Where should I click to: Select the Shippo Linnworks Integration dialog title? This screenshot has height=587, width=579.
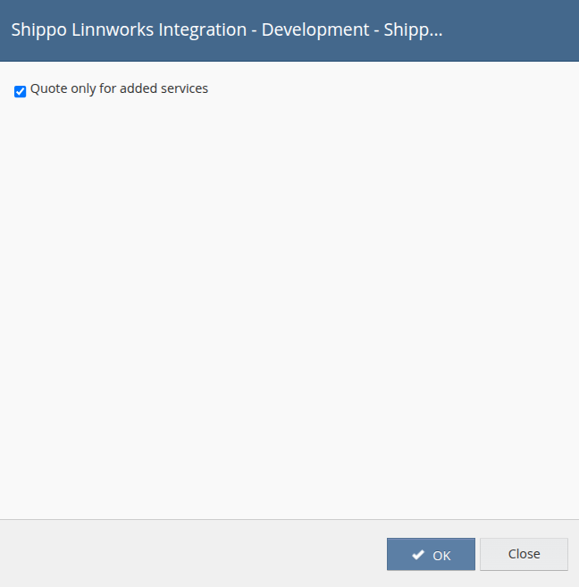(227, 30)
